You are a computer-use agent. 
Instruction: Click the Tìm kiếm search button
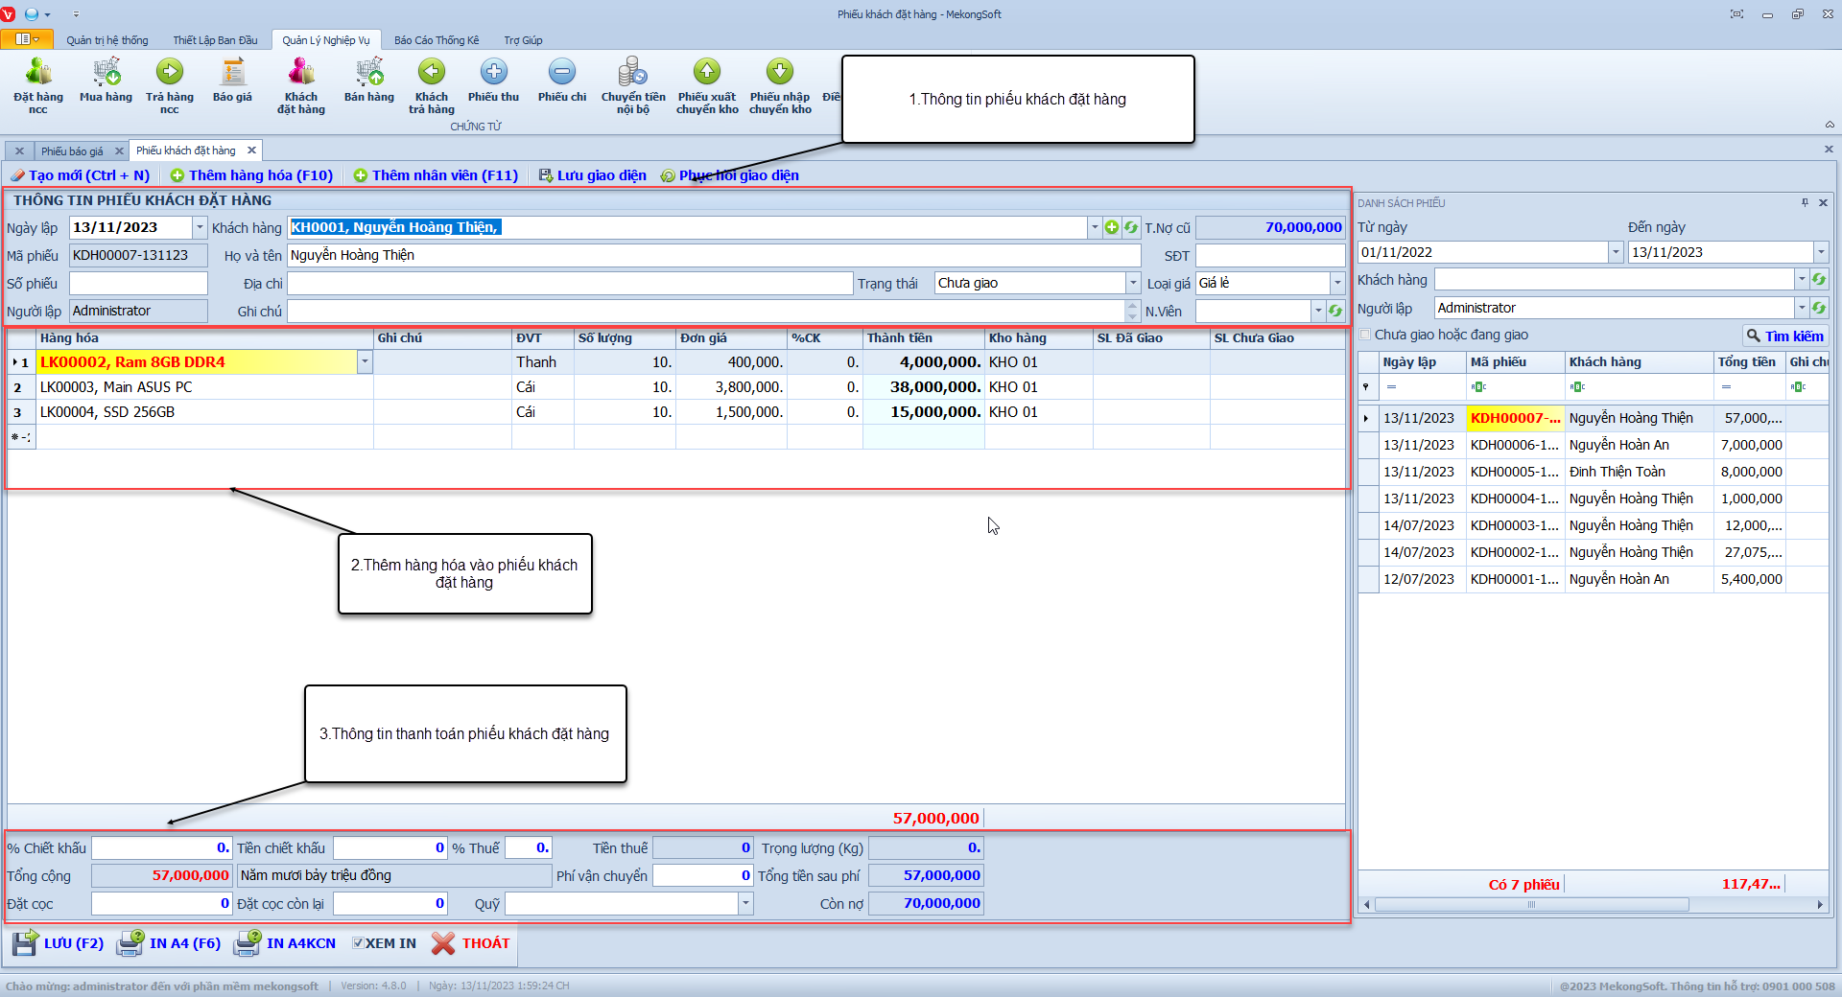(x=1784, y=336)
